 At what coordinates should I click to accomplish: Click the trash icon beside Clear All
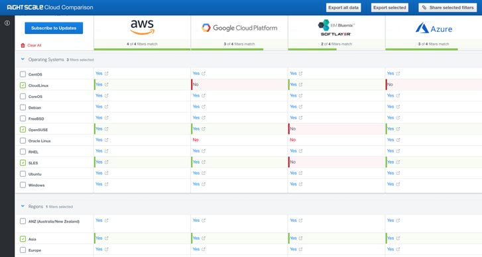tap(23, 45)
